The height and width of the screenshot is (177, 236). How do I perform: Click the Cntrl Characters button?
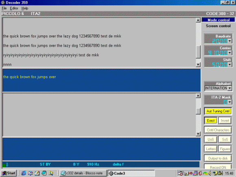218,130
